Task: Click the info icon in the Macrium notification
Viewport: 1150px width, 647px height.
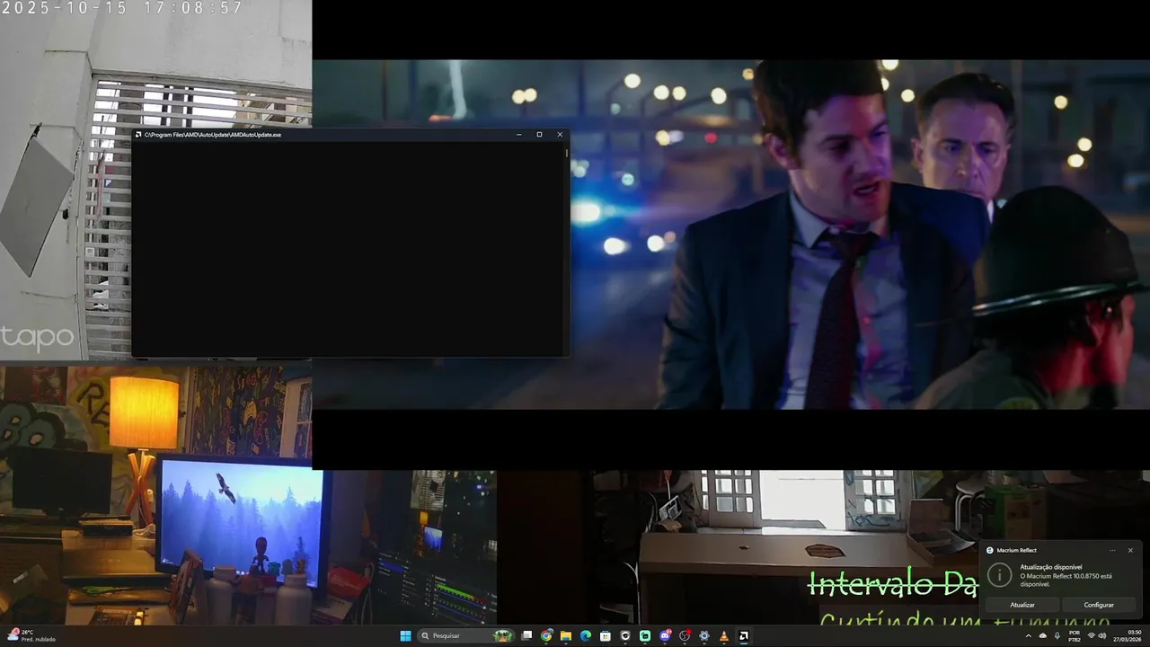Action: point(1000,575)
